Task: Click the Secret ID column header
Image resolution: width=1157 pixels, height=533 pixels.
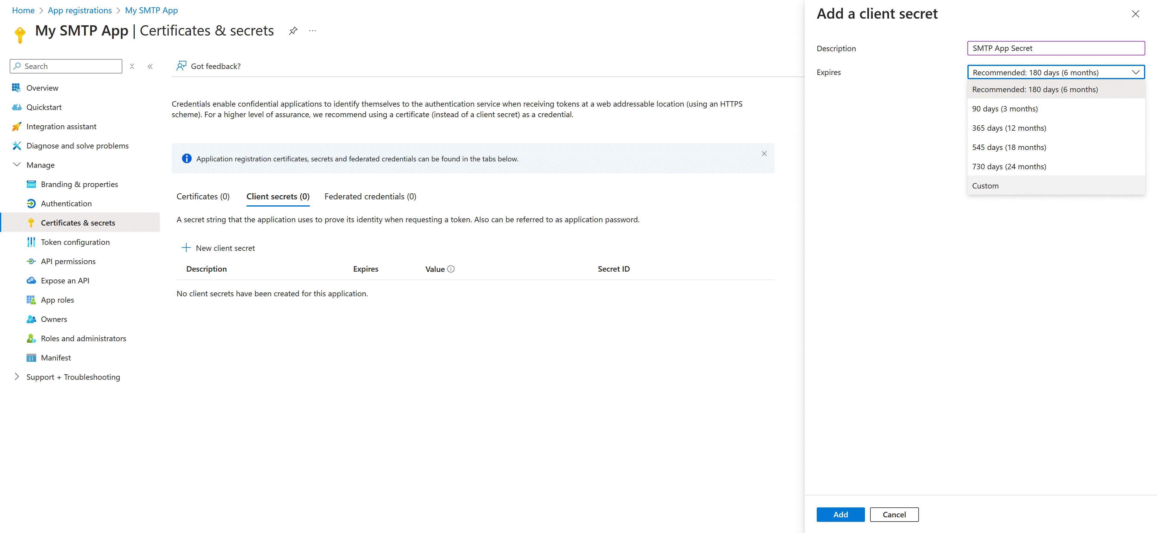Action: click(x=614, y=269)
